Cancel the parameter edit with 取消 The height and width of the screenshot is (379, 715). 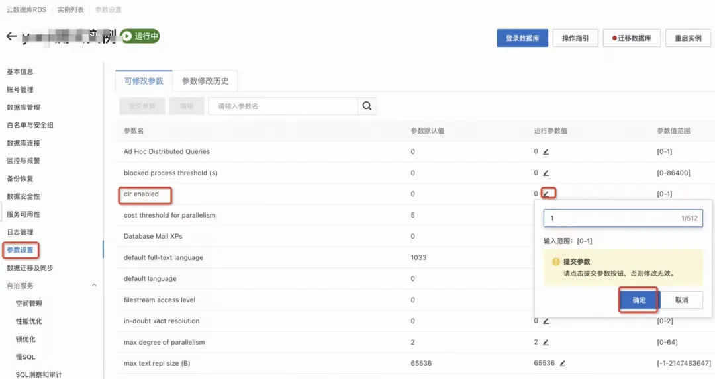click(681, 300)
